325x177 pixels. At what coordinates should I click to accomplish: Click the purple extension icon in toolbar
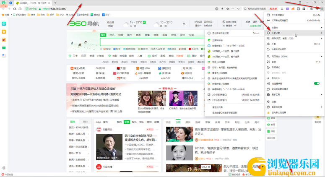tap(287, 9)
